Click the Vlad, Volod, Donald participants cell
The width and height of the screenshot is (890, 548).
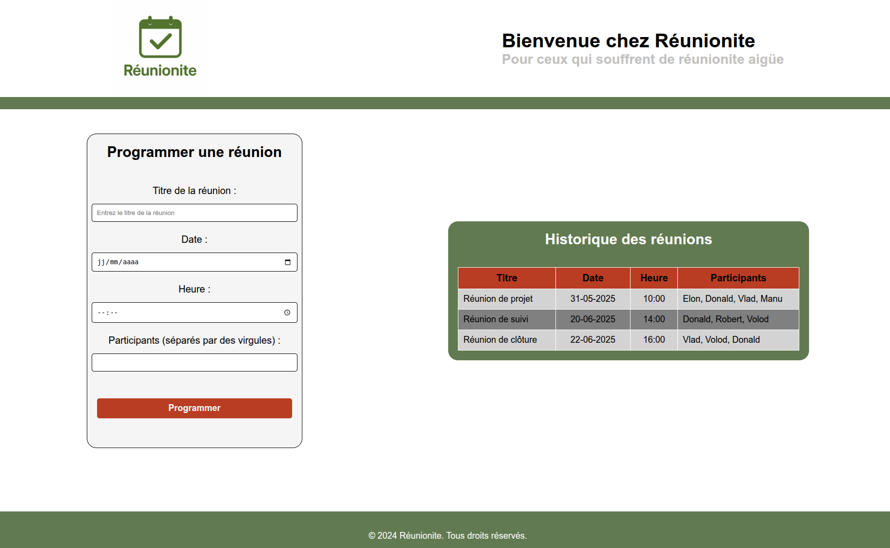(721, 340)
